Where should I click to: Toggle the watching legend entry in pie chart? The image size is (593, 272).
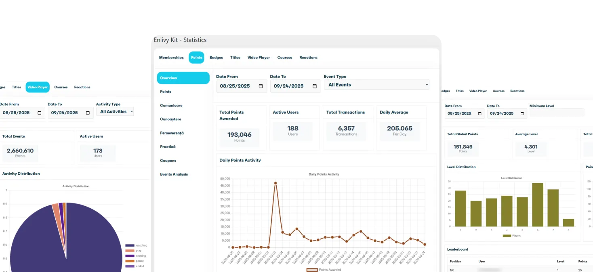pos(136,245)
